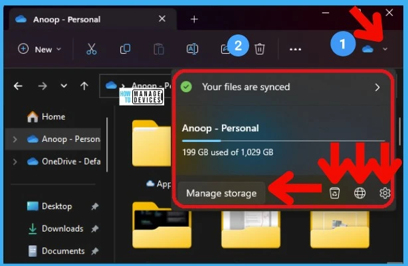Image resolution: width=408 pixels, height=266 pixels.
Task: Go back with the Back arrow
Action: pyautogui.click(x=18, y=86)
